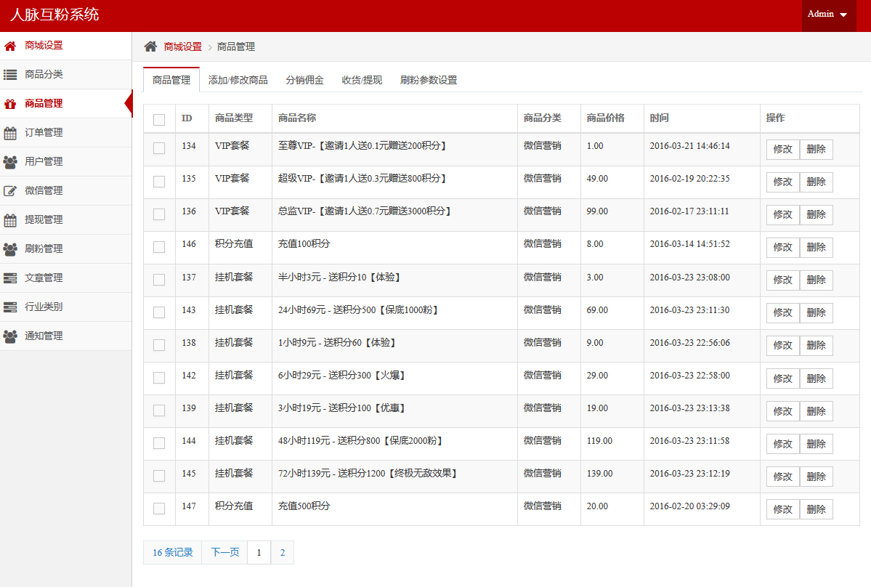Image resolution: width=871 pixels, height=587 pixels.
Task: Open the 分销佣金 tab
Action: (304, 81)
